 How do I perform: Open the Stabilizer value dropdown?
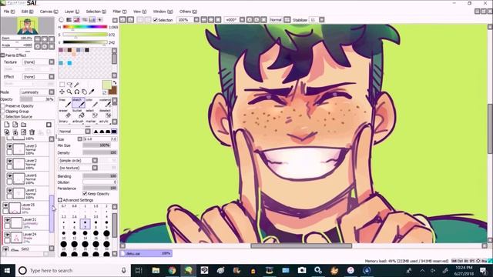point(322,20)
